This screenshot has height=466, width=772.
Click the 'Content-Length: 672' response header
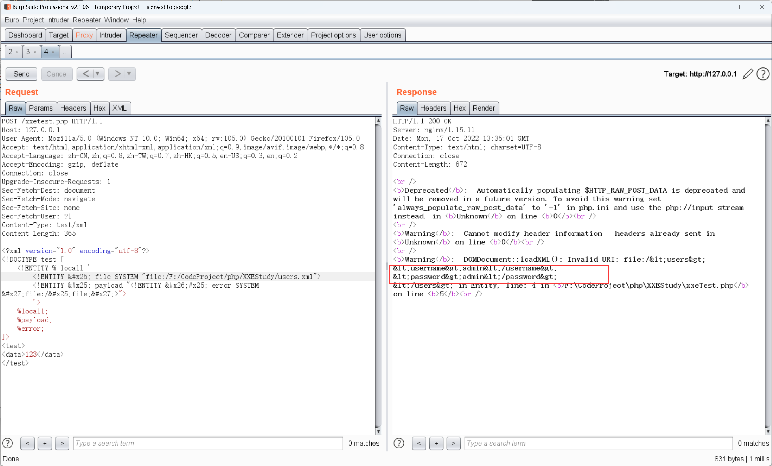point(430,165)
